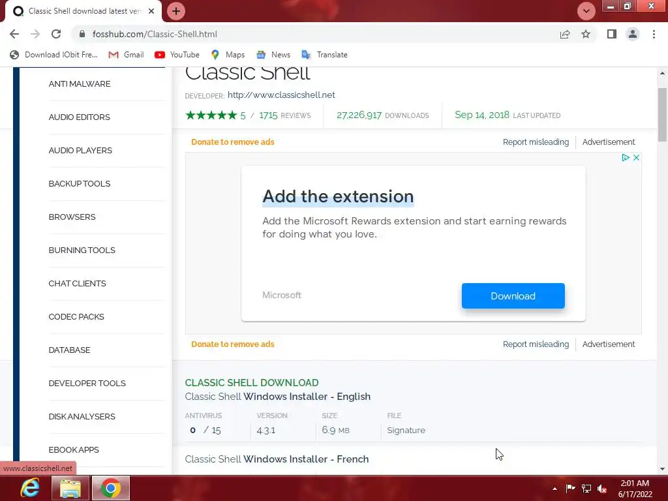Open Gmail bookmark

click(126, 55)
